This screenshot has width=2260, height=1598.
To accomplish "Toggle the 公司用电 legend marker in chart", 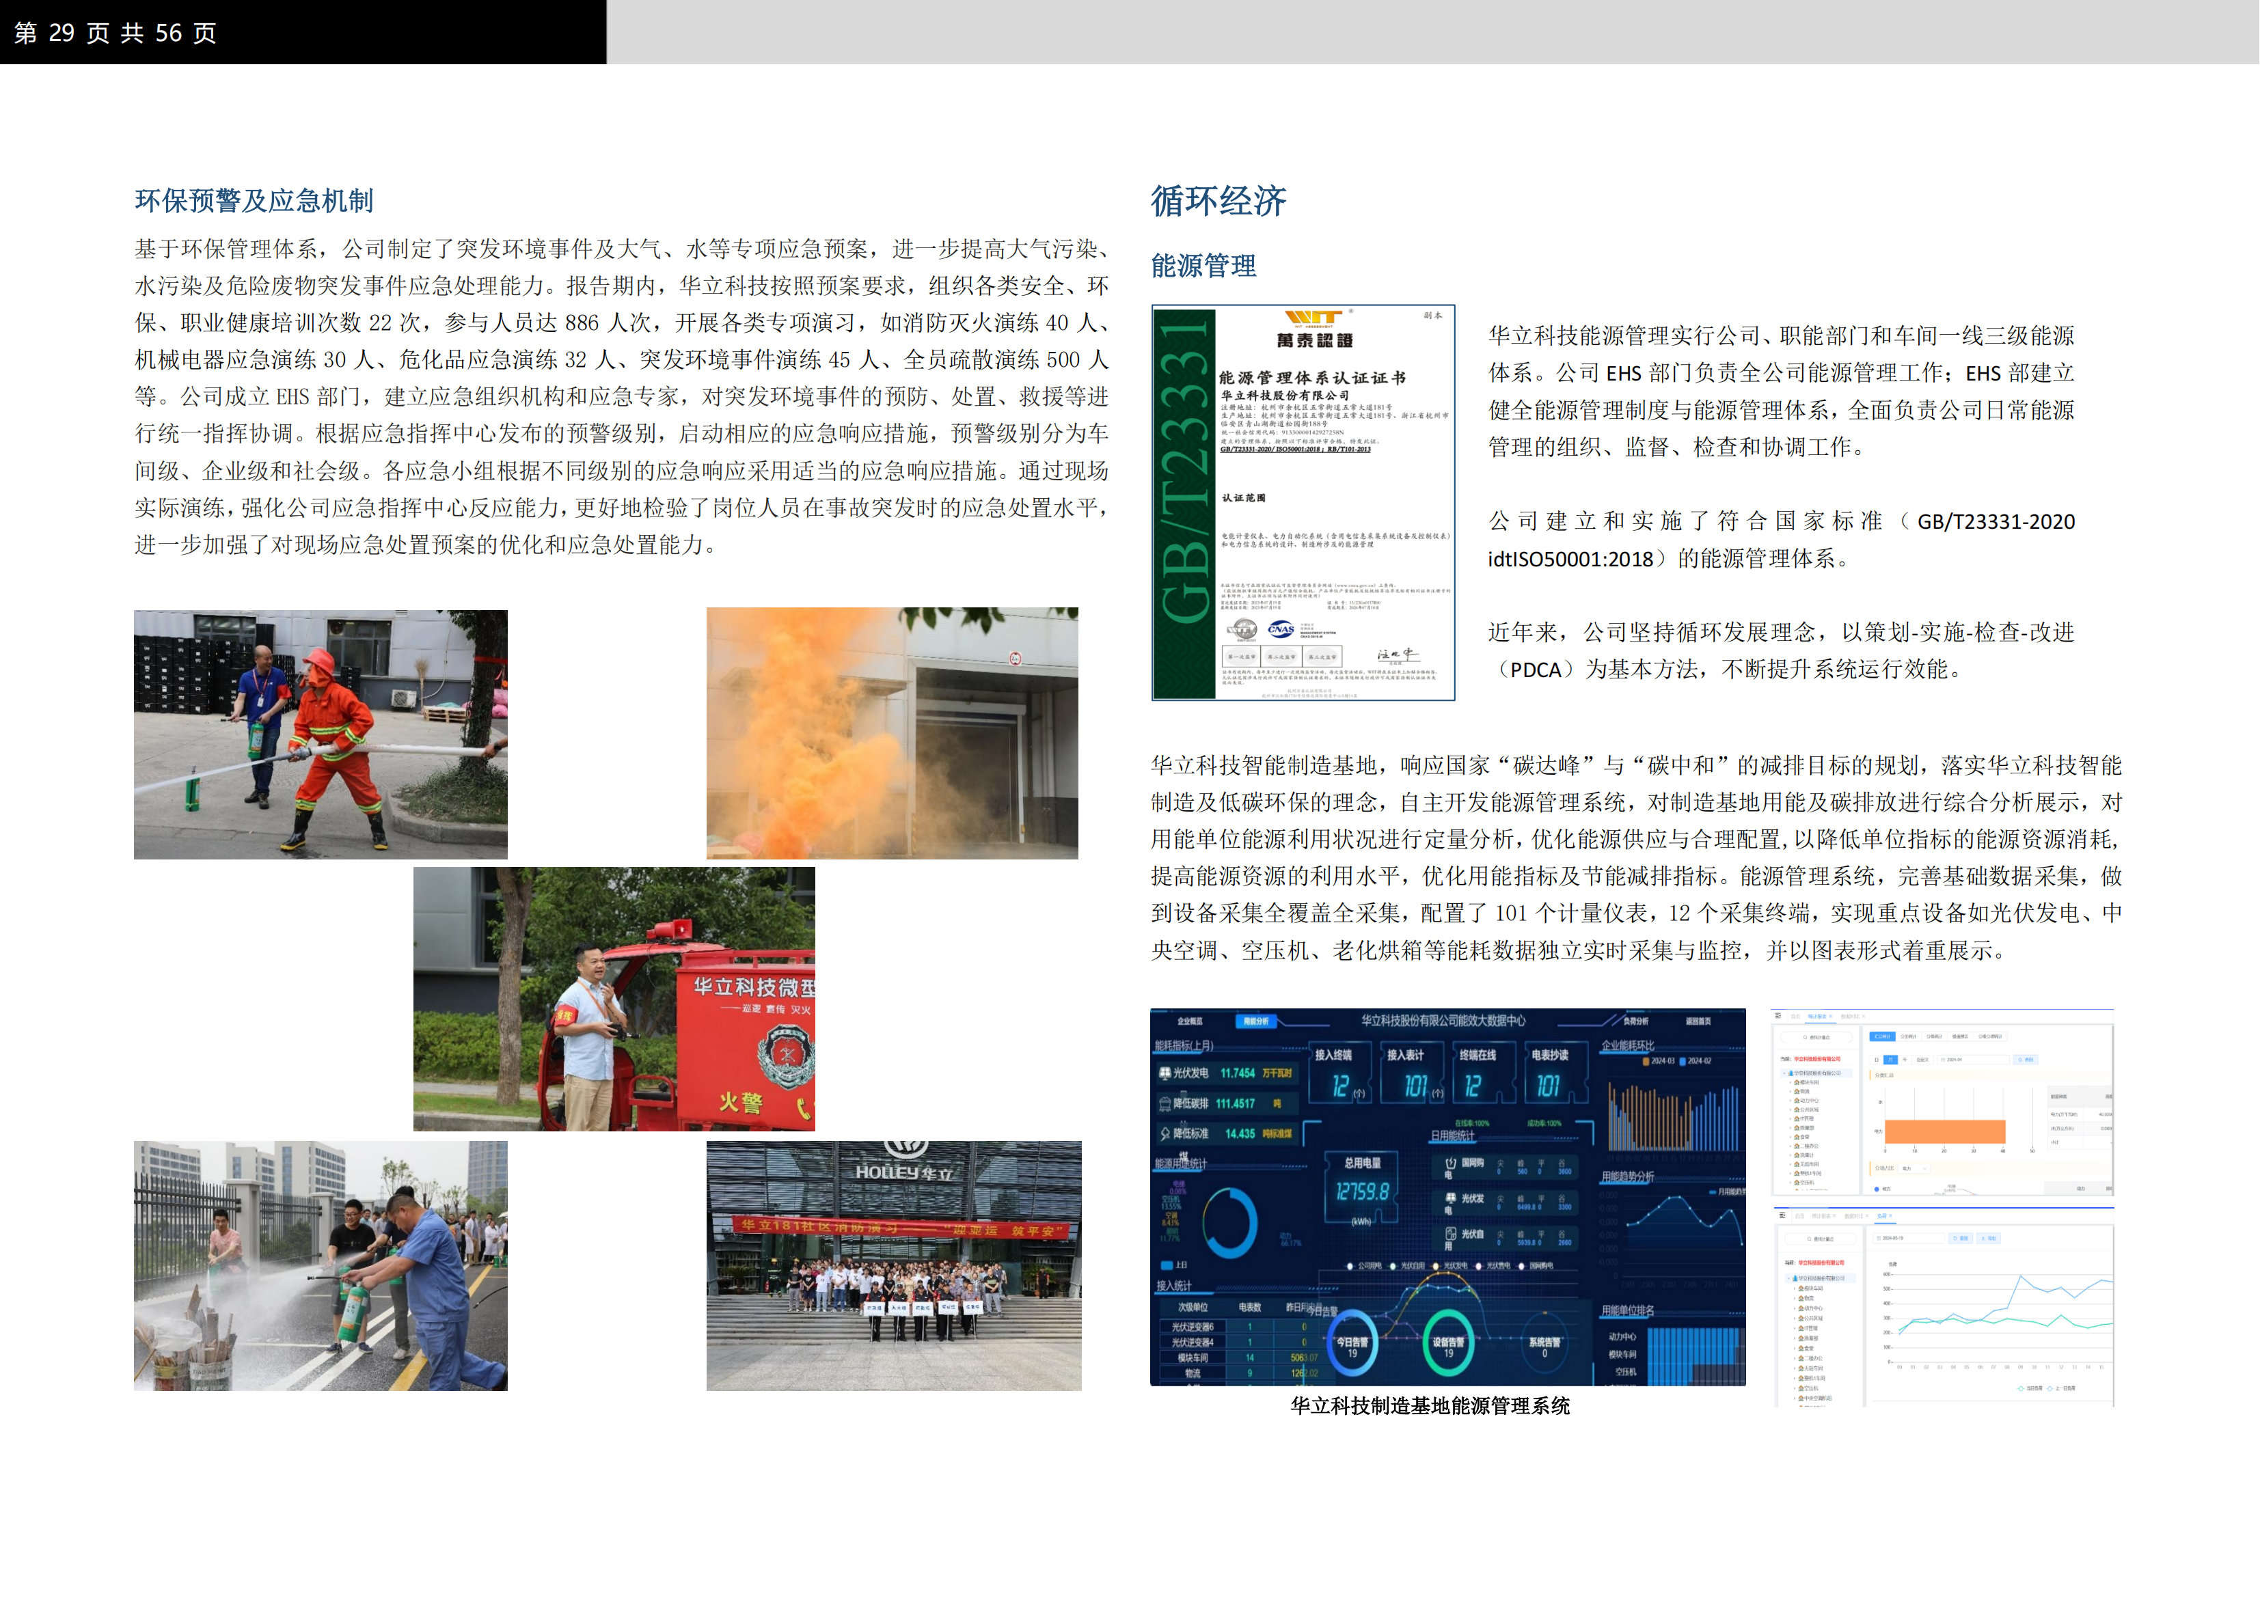I will [1350, 1267].
